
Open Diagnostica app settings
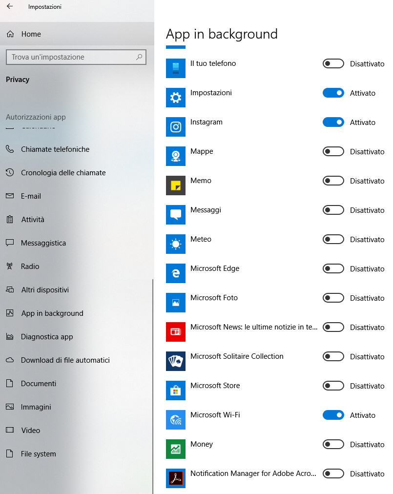(77, 336)
